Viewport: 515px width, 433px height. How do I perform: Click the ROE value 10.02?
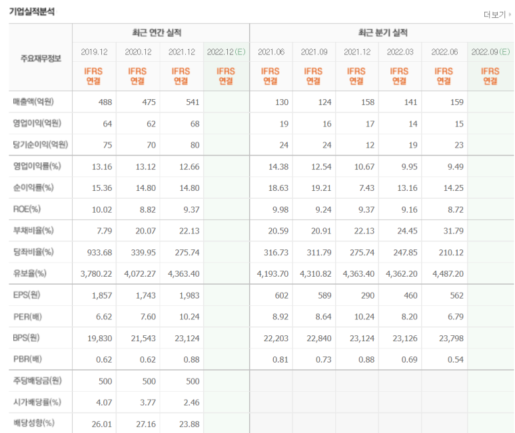click(102, 210)
